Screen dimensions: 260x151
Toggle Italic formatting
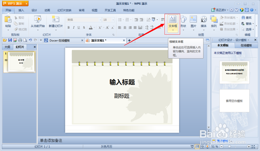pyautogui.click(x=74, y=27)
